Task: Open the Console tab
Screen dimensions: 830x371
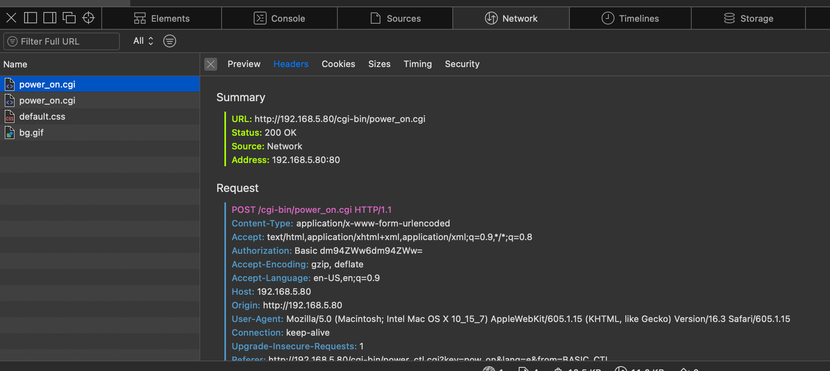Action: coord(279,18)
